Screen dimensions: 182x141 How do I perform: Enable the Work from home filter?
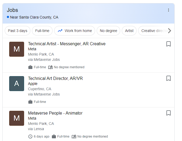75,31
